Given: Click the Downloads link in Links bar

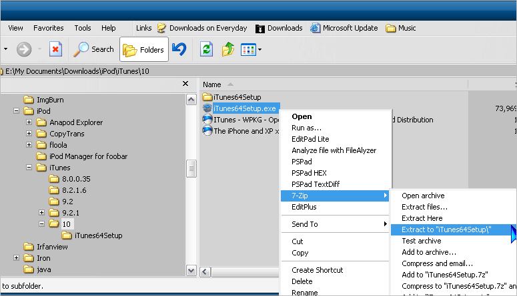Looking at the screenshot, I should click(279, 29).
